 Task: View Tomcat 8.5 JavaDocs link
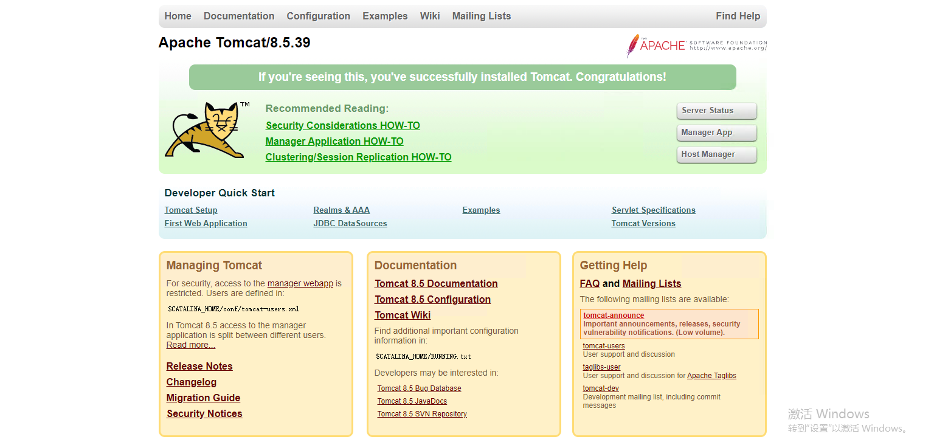[x=412, y=401]
